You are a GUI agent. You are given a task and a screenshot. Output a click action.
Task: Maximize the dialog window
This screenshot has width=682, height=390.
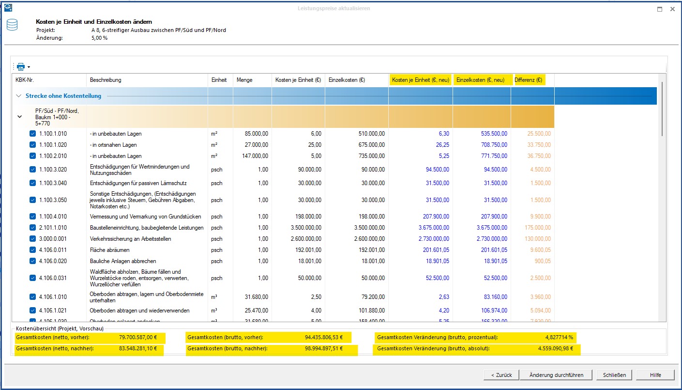(x=660, y=9)
